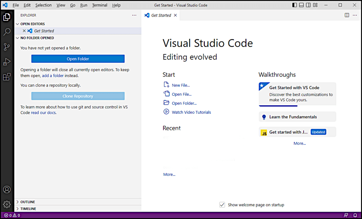
Task: Open the Accounts menu icon
Action: point(7,189)
